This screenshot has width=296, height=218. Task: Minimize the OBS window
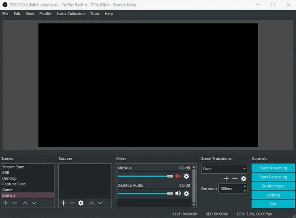tap(258, 5)
